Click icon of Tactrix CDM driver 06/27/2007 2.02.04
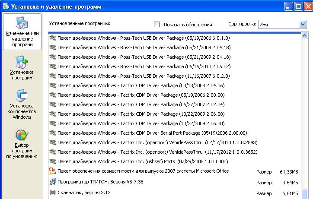The height and width of the screenshot is (199, 313). (x=52, y=104)
